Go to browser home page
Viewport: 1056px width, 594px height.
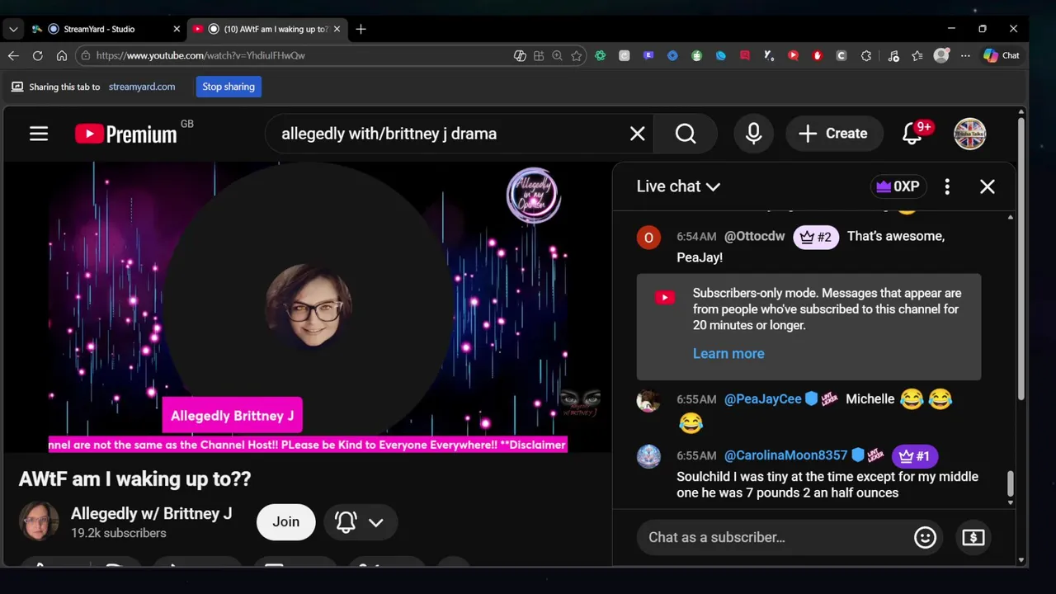click(61, 55)
